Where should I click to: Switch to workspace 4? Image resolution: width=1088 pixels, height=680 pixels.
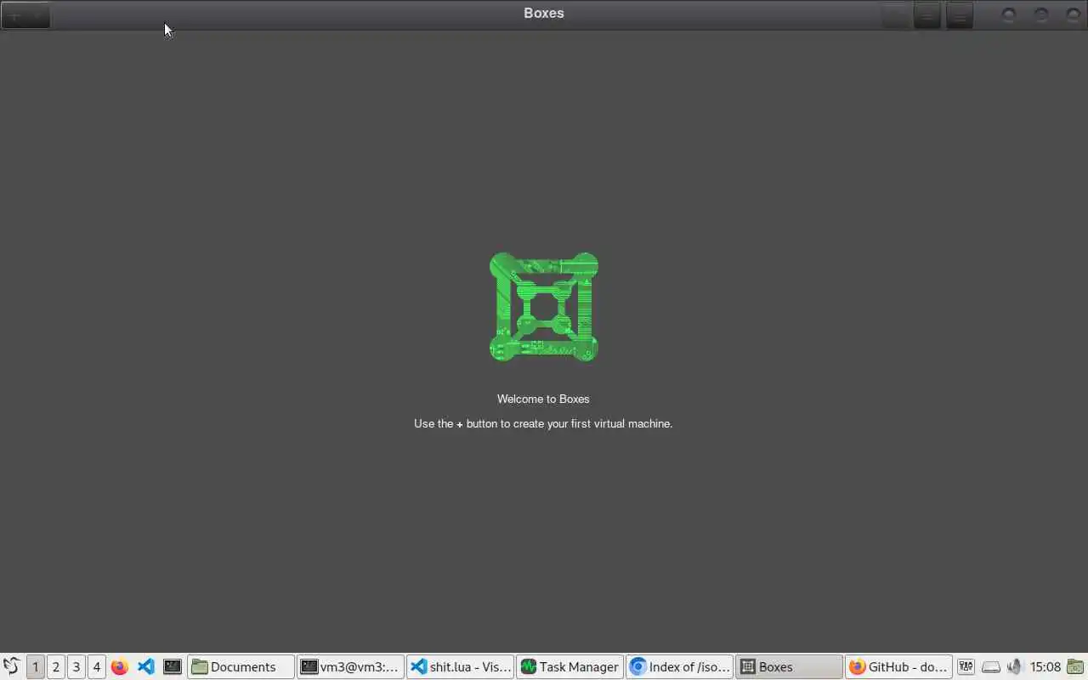(x=97, y=666)
